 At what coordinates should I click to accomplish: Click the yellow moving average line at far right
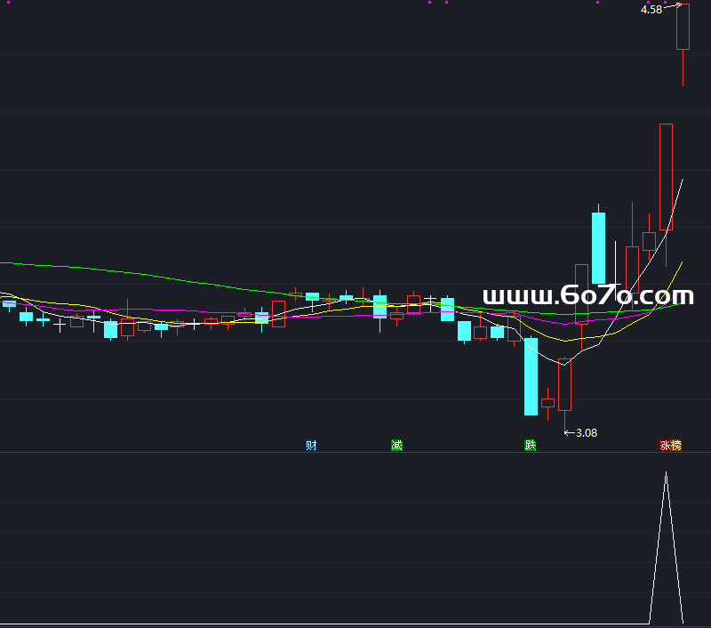680,265
